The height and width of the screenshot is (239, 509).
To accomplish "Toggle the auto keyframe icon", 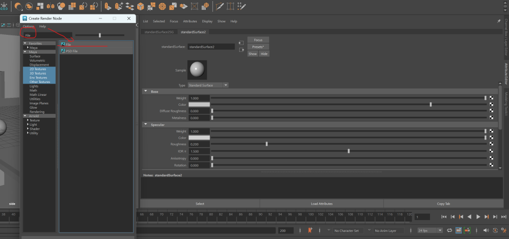I will click(x=495, y=231).
